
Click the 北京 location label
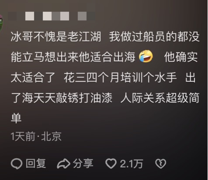pos(51,137)
